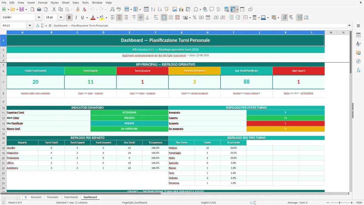The height and width of the screenshot is (205, 364).
Task: Click Increase Indent icon
Action: [231, 18]
